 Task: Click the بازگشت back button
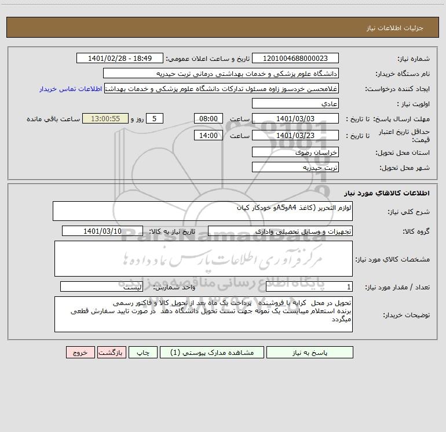[111, 353]
